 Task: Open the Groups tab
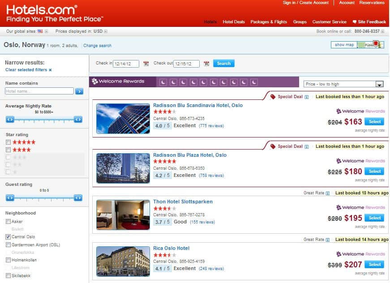coord(300,22)
